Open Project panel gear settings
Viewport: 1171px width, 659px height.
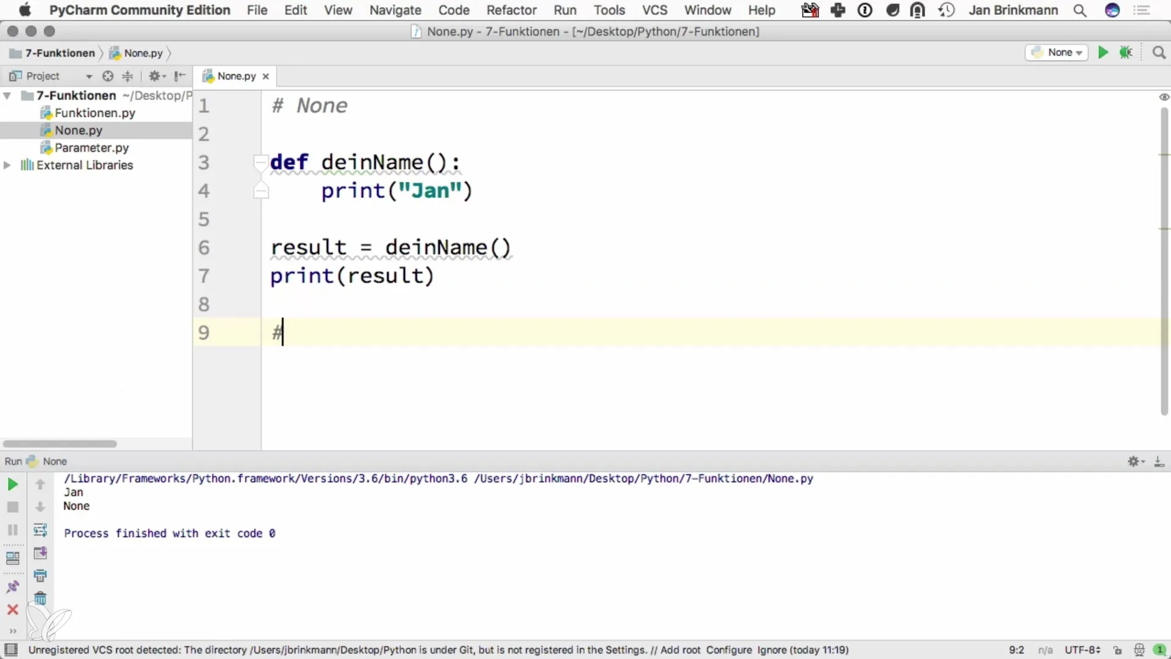[157, 76]
